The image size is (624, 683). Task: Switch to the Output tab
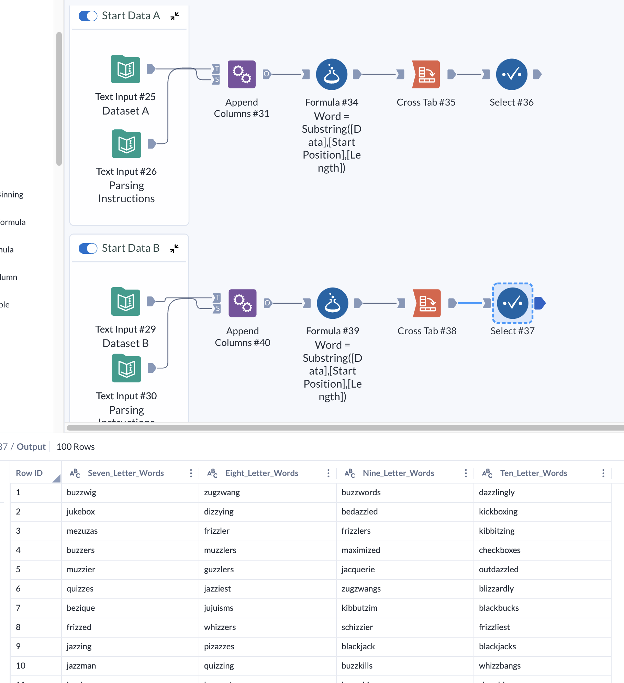point(31,446)
